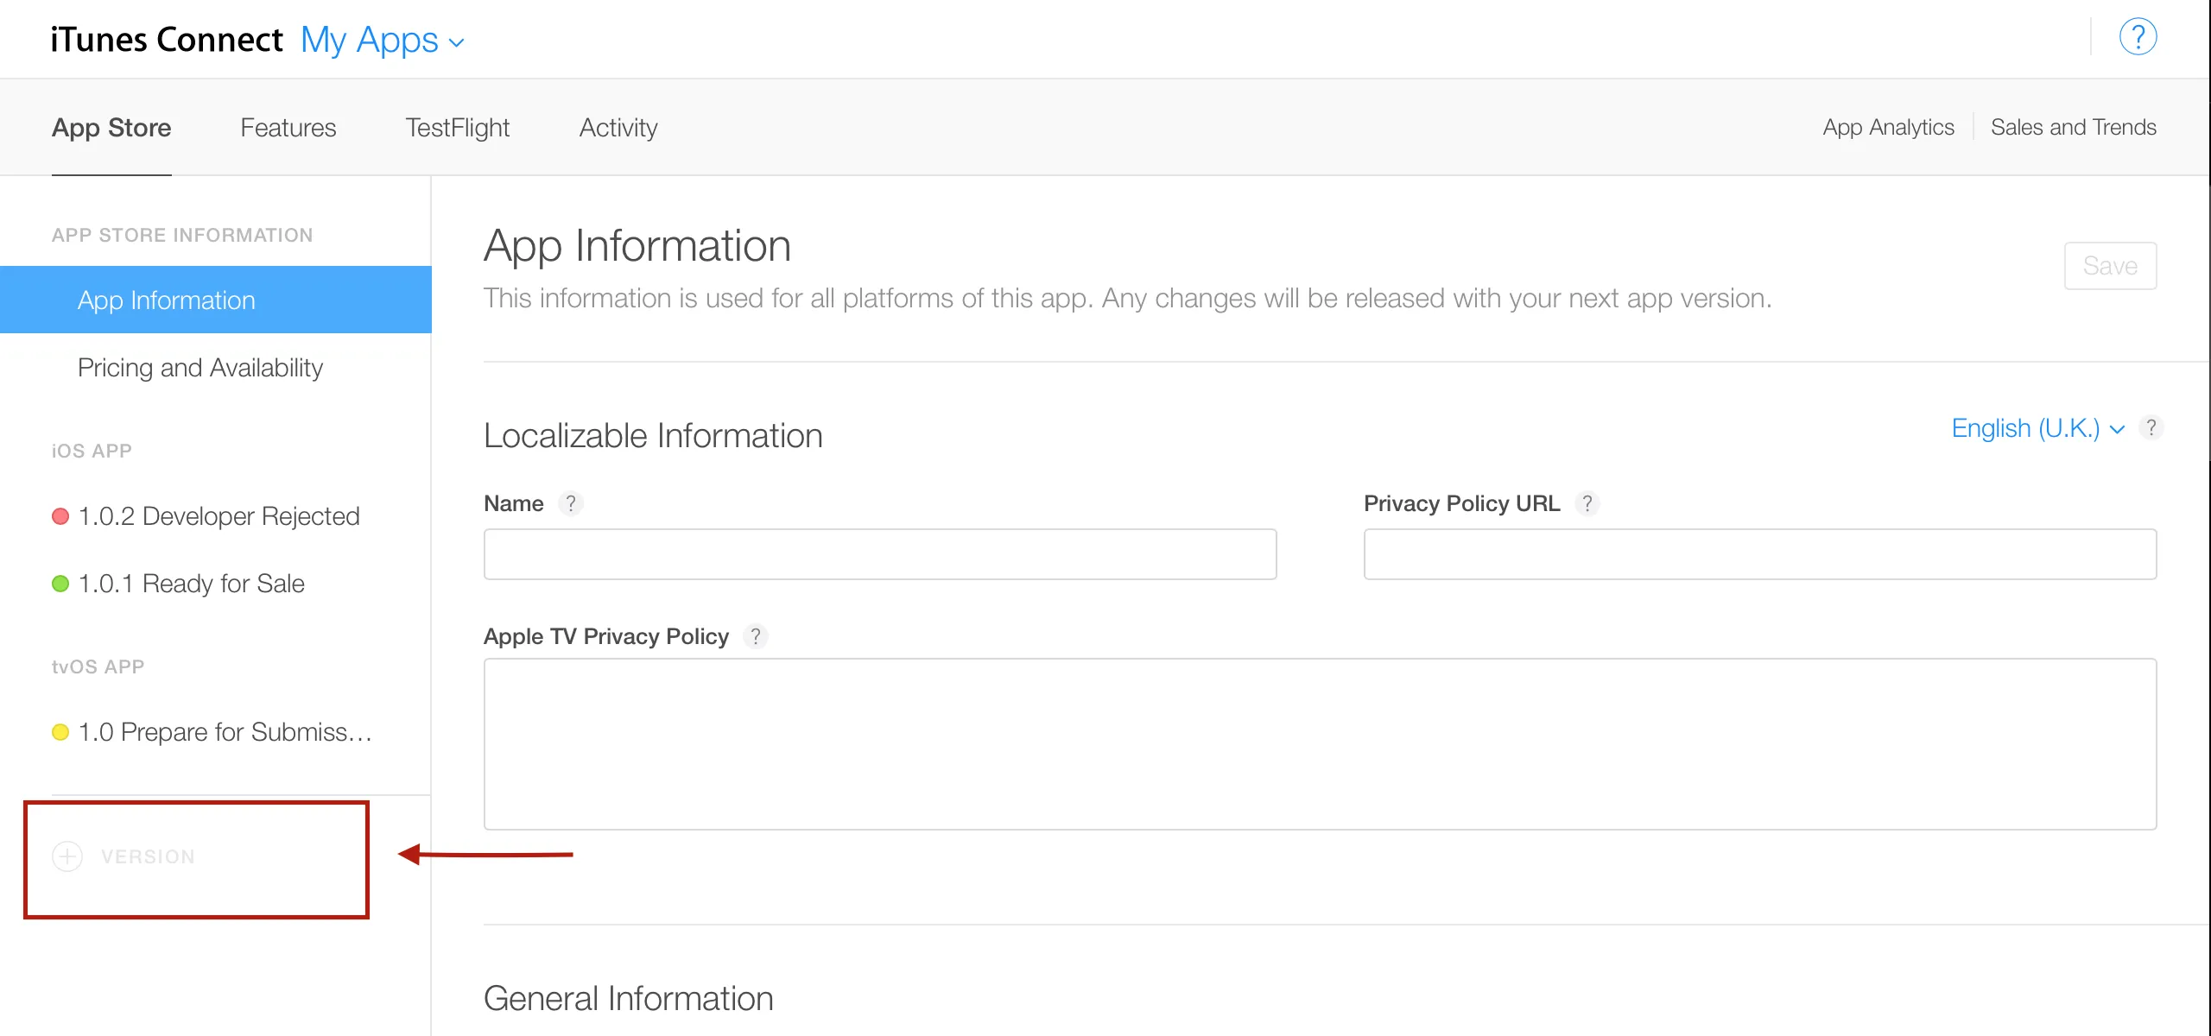Select 1.0.2 Developer Rejected version
Viewport: 2211px width, 1036px height.
point(218,516)
